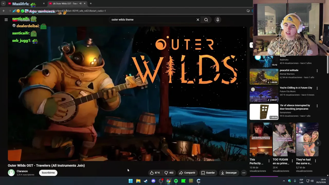329x185 pixels.
Task: Open File Explorer from the taskbar
Action: 138,181
